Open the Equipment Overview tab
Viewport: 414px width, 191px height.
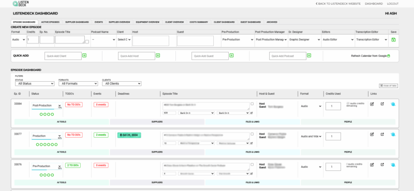147,22
